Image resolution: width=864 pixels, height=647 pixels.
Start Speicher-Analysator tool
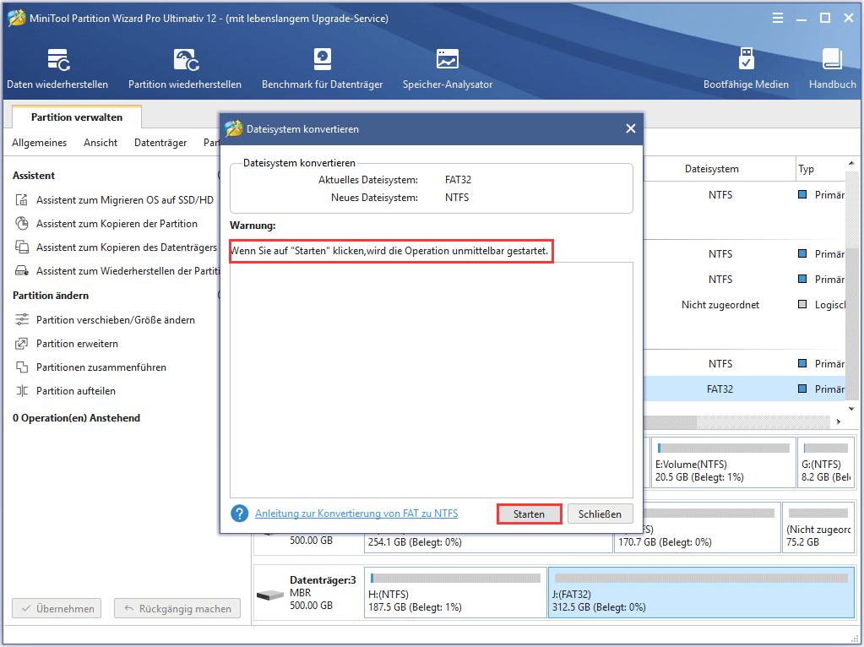pos(448,68)
